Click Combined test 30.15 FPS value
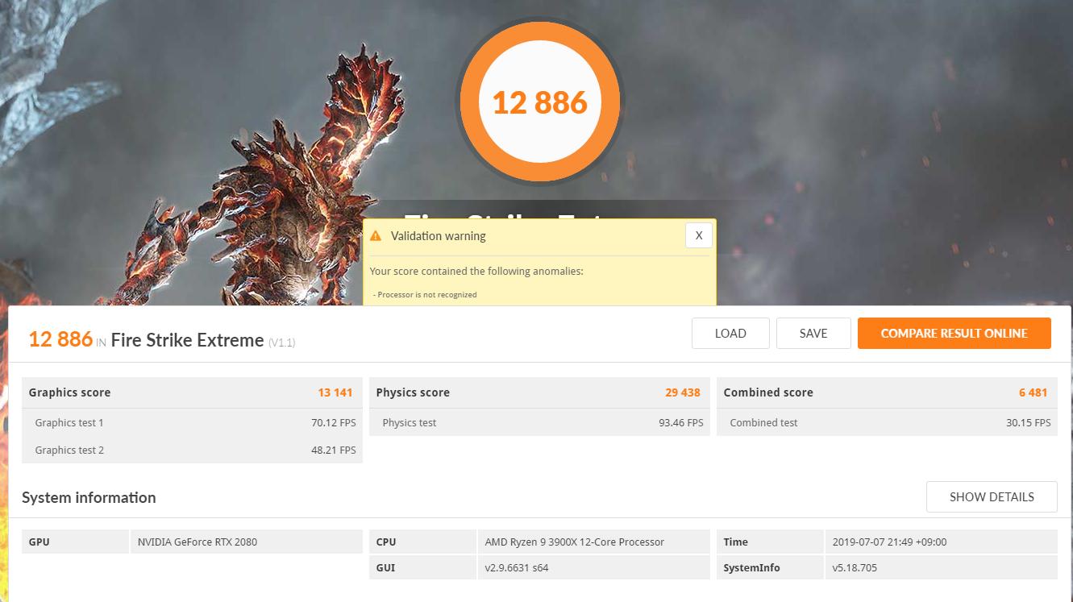Screen dimensions: 1073x602 tap(1029, 422)
